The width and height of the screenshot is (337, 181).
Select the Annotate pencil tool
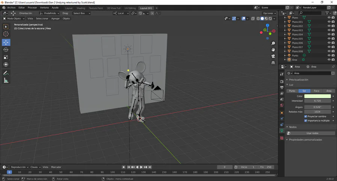[x=6, y=73]
